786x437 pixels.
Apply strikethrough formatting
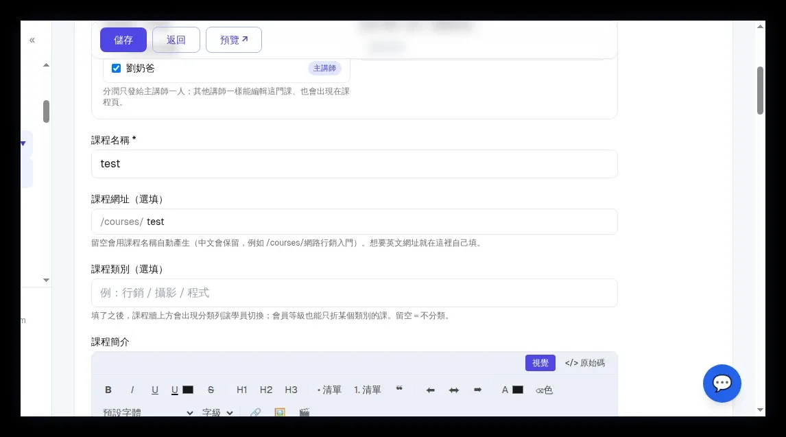211,390
